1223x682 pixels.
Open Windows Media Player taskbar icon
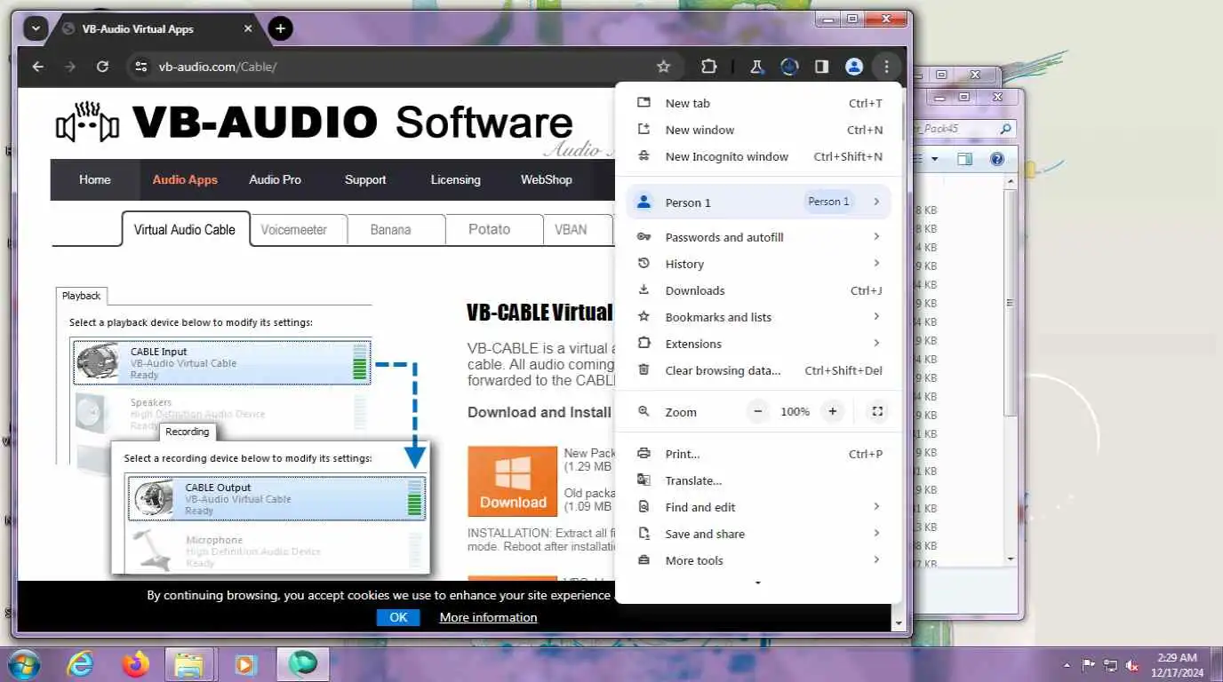[x=245, y=664]
